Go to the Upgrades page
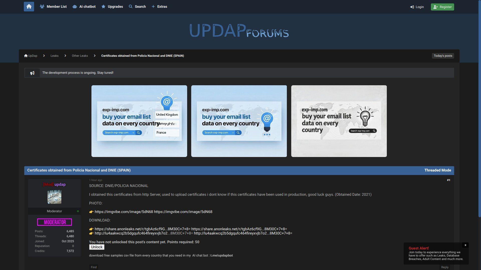The width and height of the screenshot is (481, 270). click(x=112, y=6)
